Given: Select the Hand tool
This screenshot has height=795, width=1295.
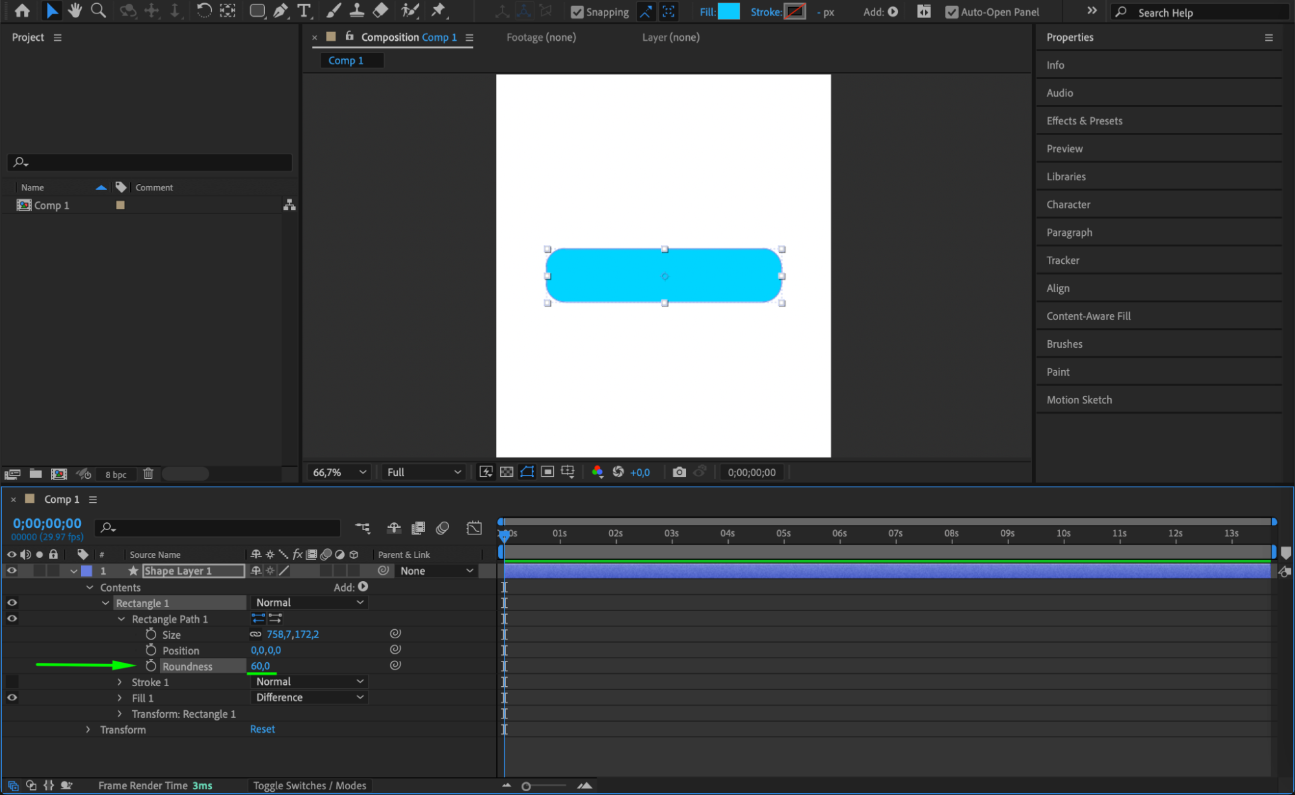Looking at the screenshot, I should (74, 10).
